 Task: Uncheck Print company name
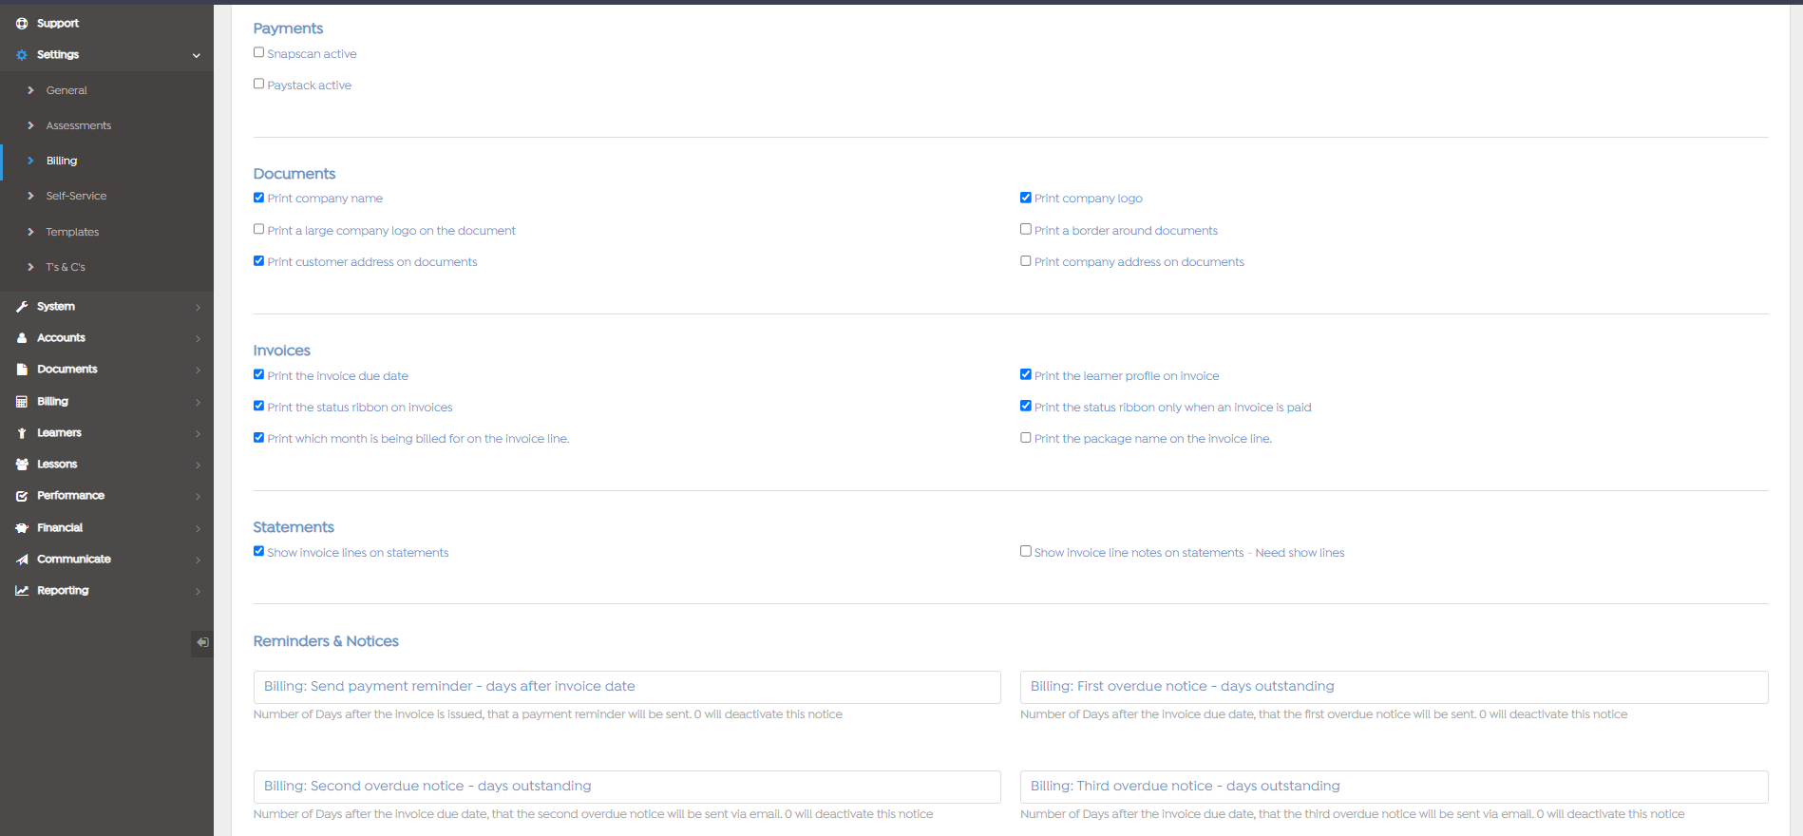[258, 198]
